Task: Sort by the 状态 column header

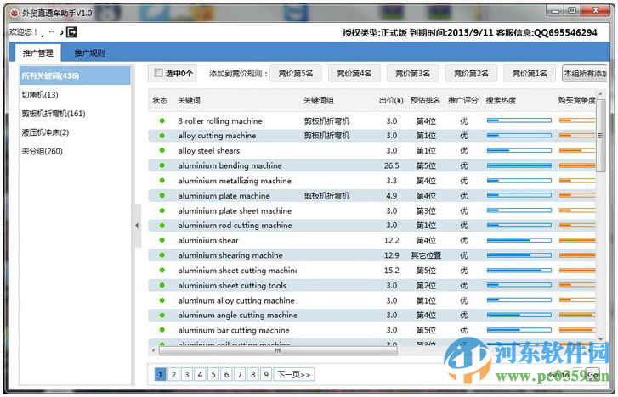Action: coord(160,101)
